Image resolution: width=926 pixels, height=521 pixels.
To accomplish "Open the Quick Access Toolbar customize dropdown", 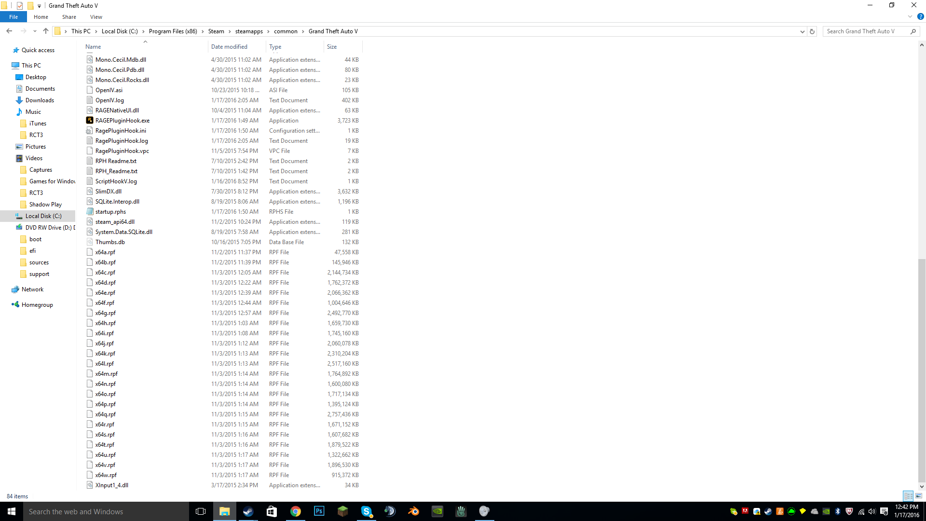I will (39, 6).
